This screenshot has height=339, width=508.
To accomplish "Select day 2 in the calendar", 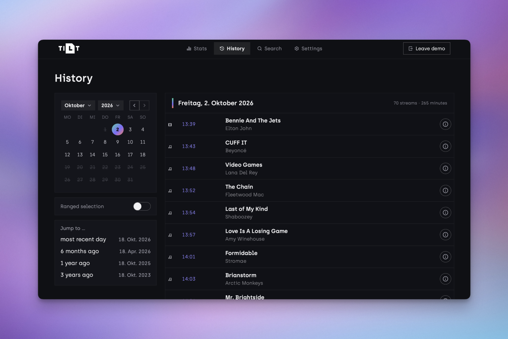I will click(118, 129).
